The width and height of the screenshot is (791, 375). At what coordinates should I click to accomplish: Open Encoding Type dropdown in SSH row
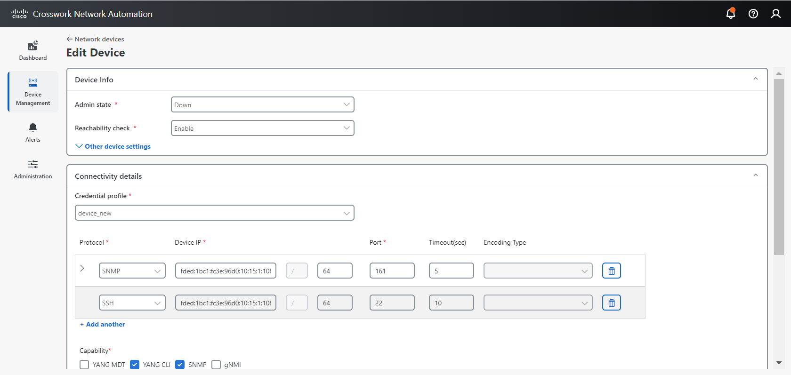tap(538, 303)
